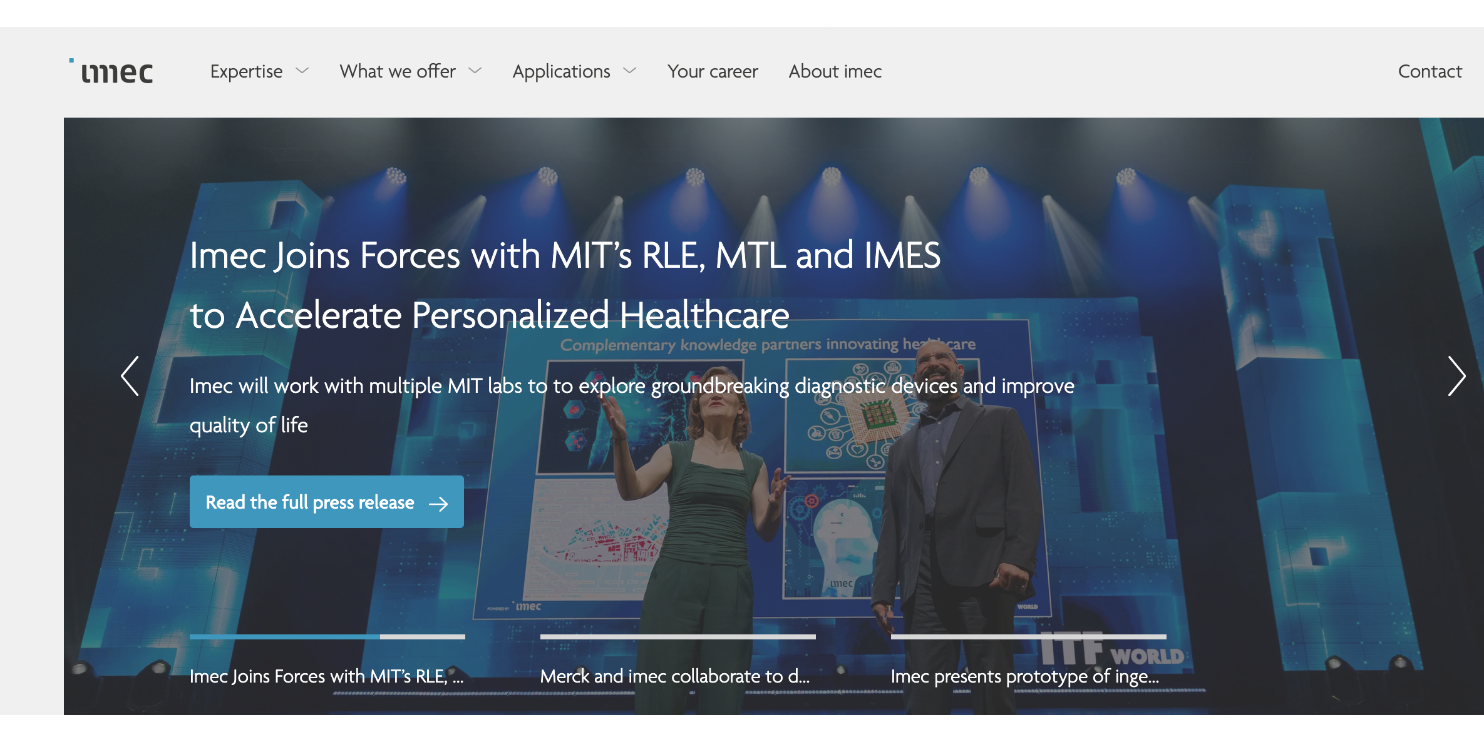Go to the previous carousel slide arrow
The image size is (1484, 742).
pos(130,376)
